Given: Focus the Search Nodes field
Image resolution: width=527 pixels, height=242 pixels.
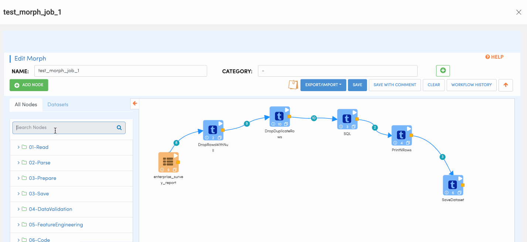Looking at the screenshot, I should point(69,128).
